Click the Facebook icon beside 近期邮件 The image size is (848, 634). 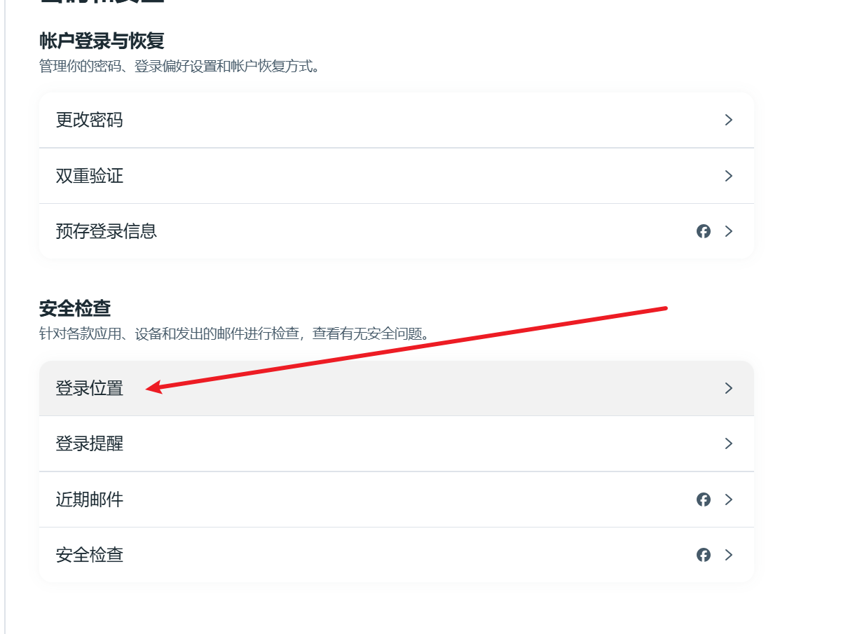tap(704, 499)
